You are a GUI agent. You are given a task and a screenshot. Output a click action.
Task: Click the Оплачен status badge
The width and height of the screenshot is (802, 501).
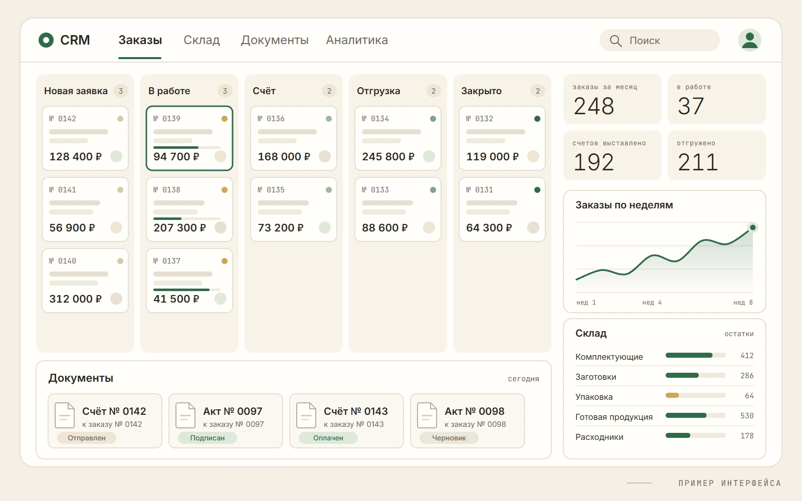tap(328, 438)
